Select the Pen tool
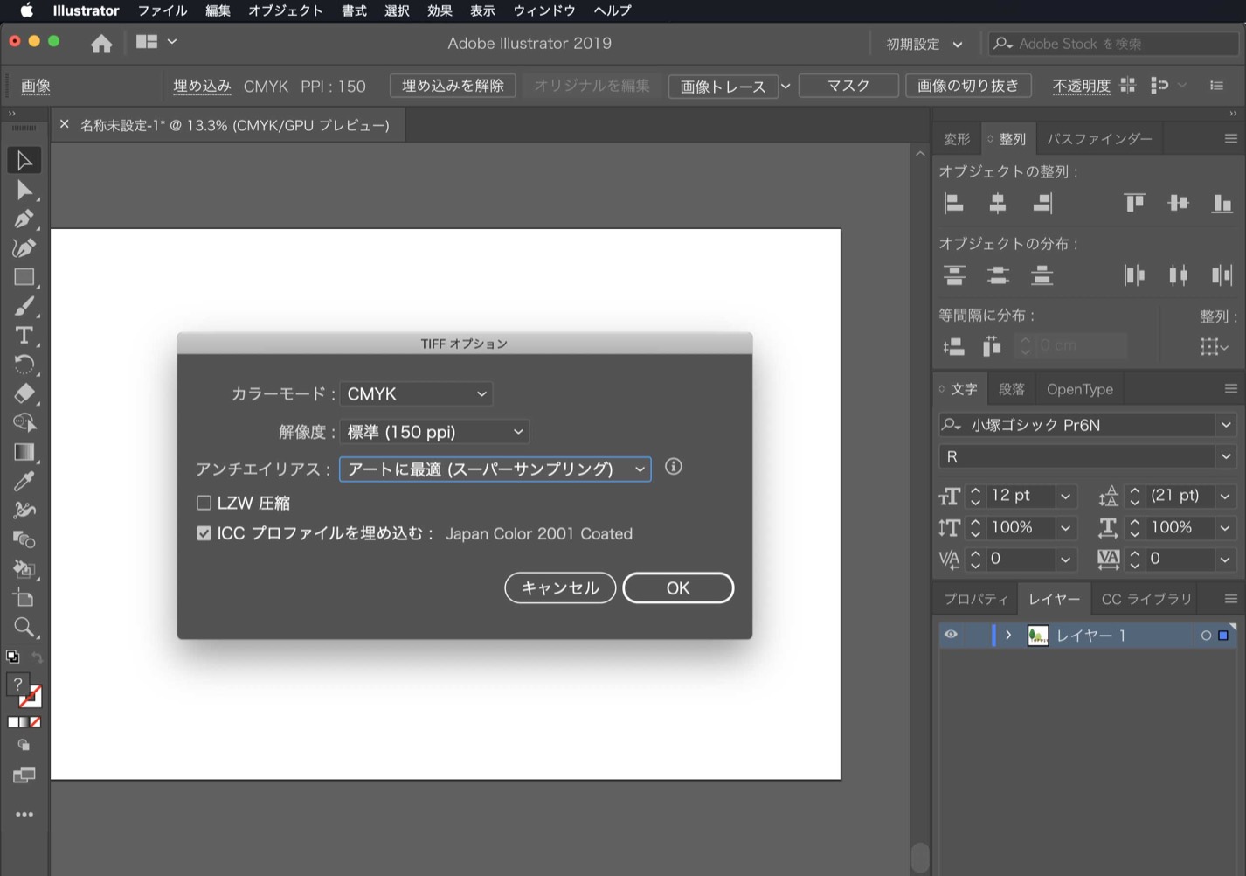The width and height of the screenshot is (1246, 876). pyautogui.click(x=24, y=219)
